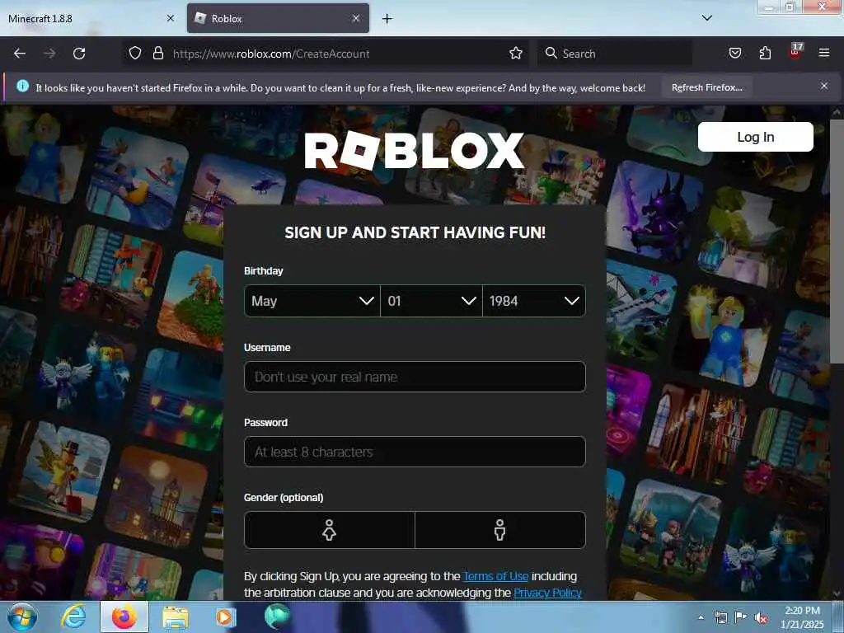Click the clock showing 2:20 PM
The height and width of the screenshot is (633, 844).
coord(802,611)
